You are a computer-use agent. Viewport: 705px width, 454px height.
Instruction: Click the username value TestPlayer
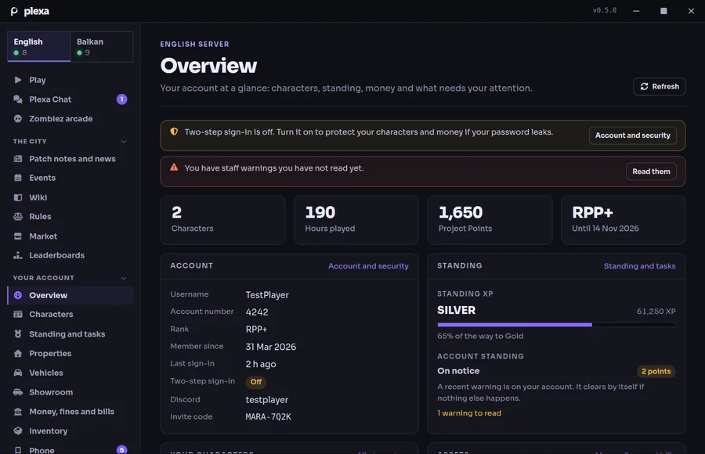[267, 295]
